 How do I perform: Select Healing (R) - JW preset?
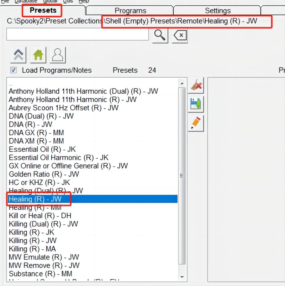pos(35,199)
